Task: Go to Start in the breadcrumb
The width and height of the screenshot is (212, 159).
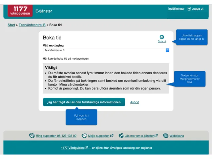Action: (x=11, y=25)
